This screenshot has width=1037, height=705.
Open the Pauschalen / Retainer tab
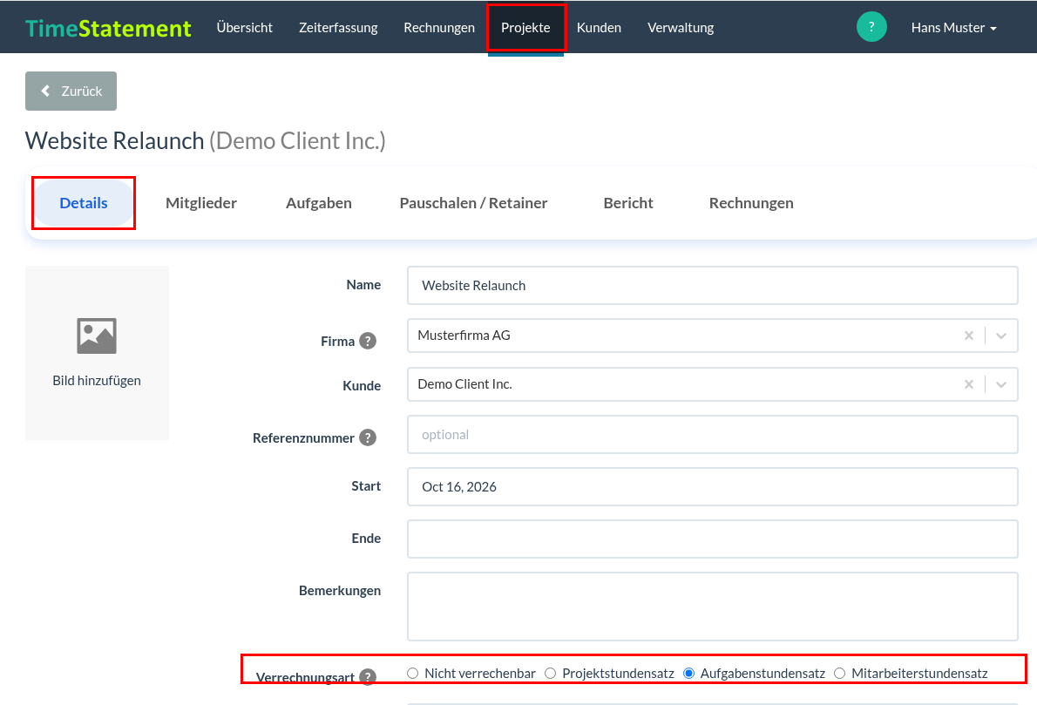point(473,203)
